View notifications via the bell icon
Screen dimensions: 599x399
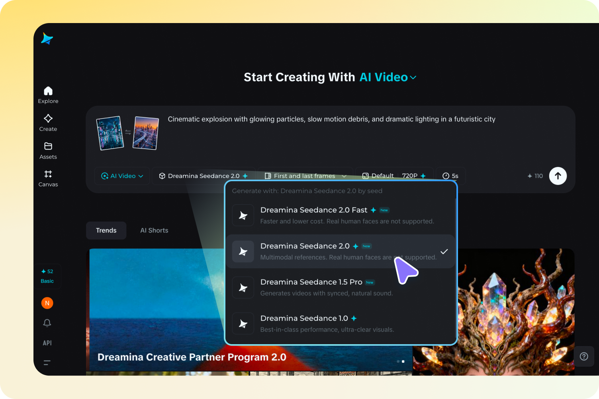[47, 323]
